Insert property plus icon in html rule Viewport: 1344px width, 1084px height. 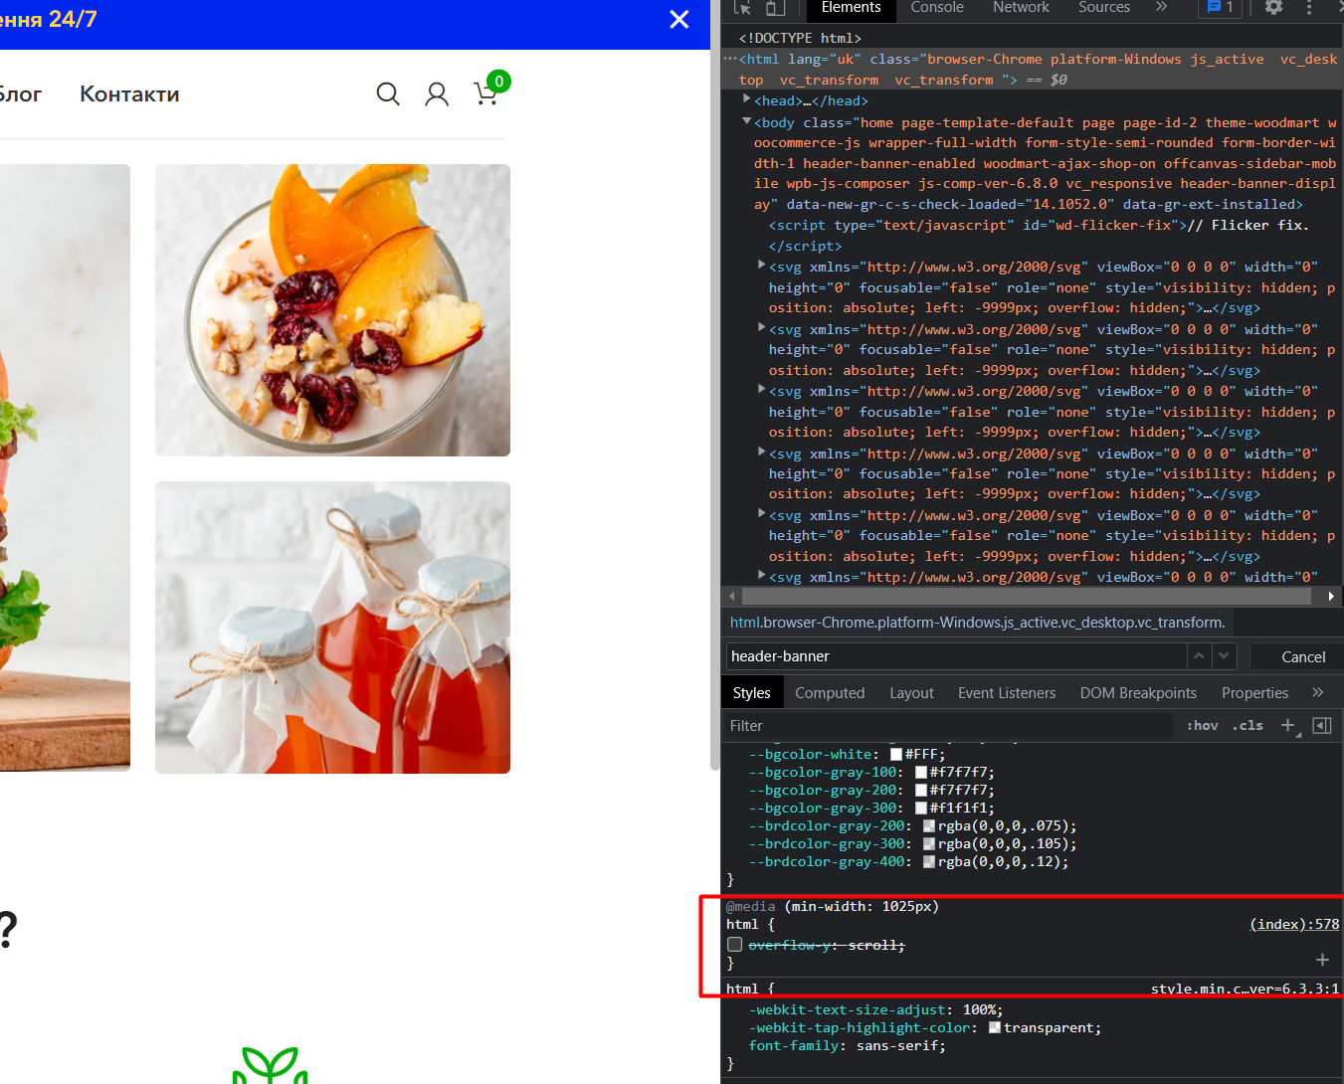[1322, 960]
